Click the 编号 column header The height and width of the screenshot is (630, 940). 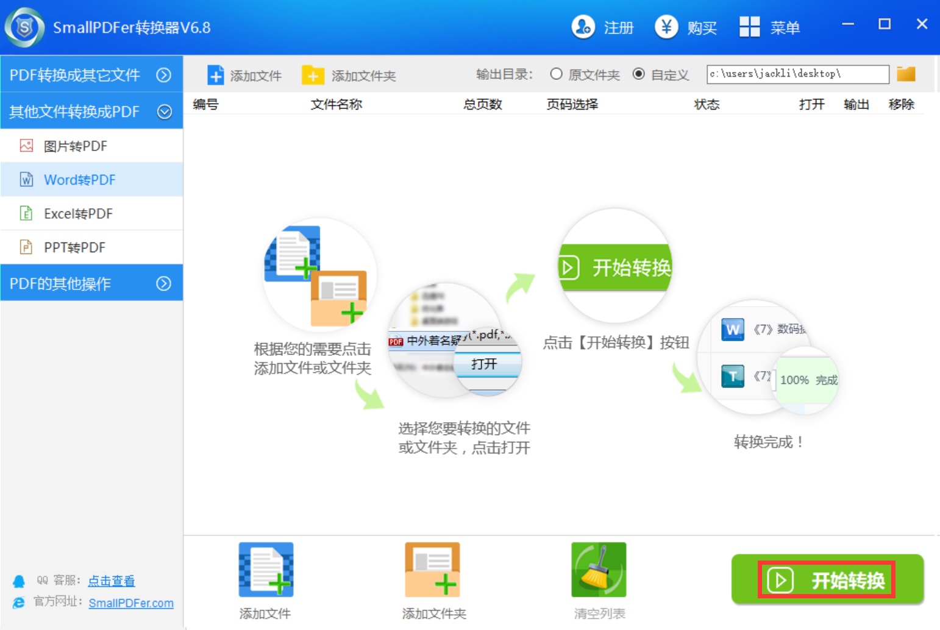(x=206, y=104)
